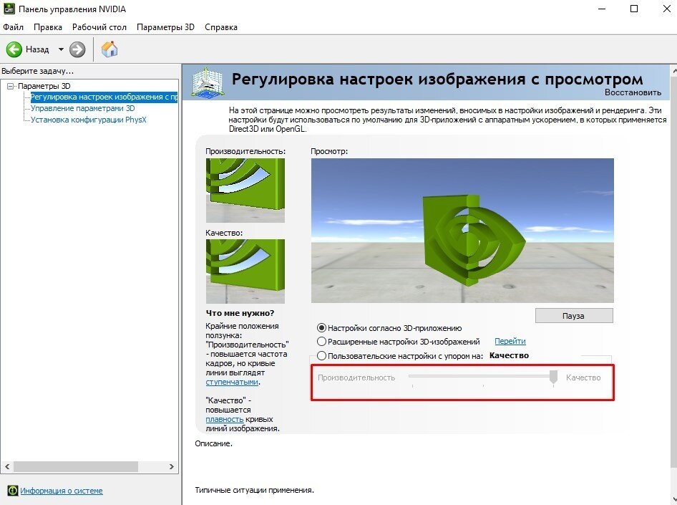Image resolution: width=677 pixels, height=505 pixels.
Task: Click the task tree horizontal scrollbar thumb
Action: pos(76,466)
